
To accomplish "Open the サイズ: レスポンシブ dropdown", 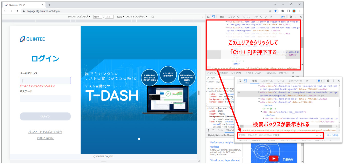I will coord(79,17).
